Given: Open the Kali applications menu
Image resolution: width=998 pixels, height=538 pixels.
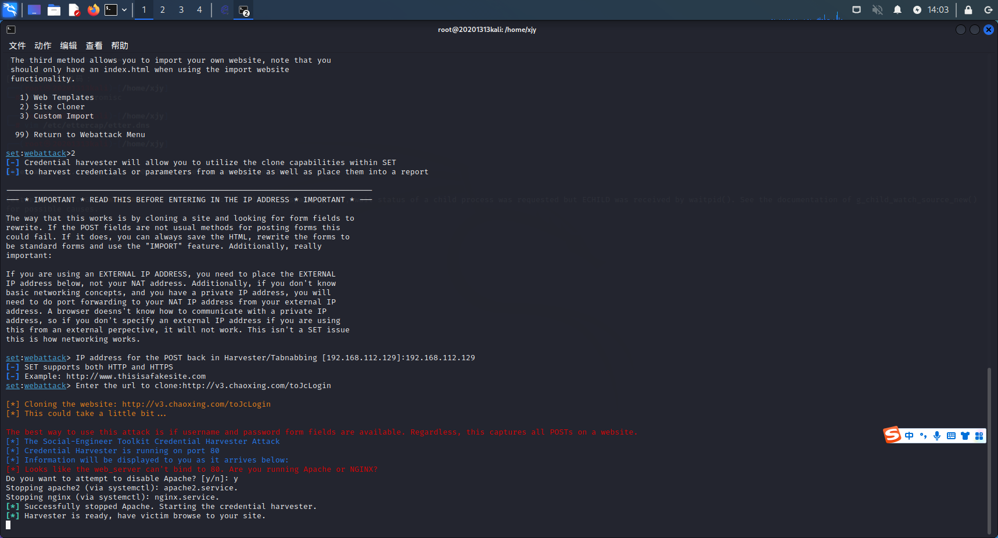Looking at the screenshot, I should pyautogui.click(x=10, y=10).
